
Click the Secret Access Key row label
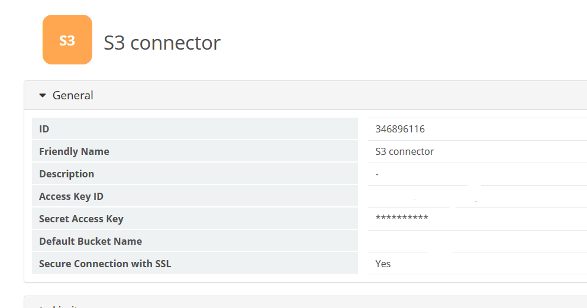(x=81, y=219)
